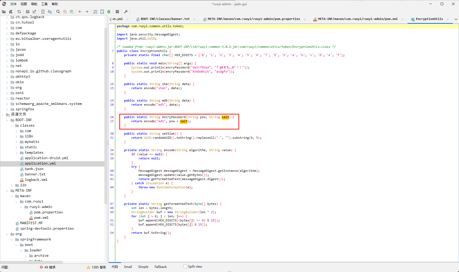Viewport: 459px width, 272px height.
Task: Close the pom.xml tab
Action: coord(402,19)
